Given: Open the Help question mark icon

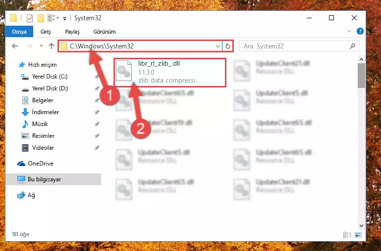Looking at the screenshot, I should coord(360,31).
